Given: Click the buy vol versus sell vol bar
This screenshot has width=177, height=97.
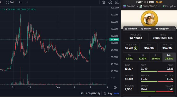Looking at the screenshot, I should point(157,82).
